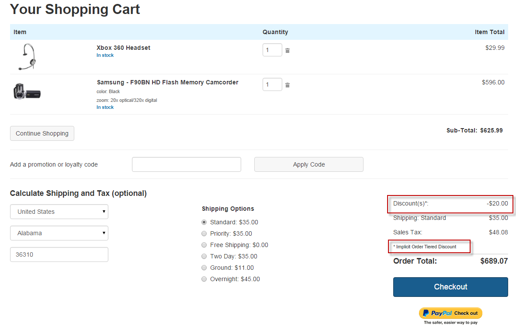Choose the Priority shipping option
Viewport: 516px width, 331px height.
[x=204, y=233]
